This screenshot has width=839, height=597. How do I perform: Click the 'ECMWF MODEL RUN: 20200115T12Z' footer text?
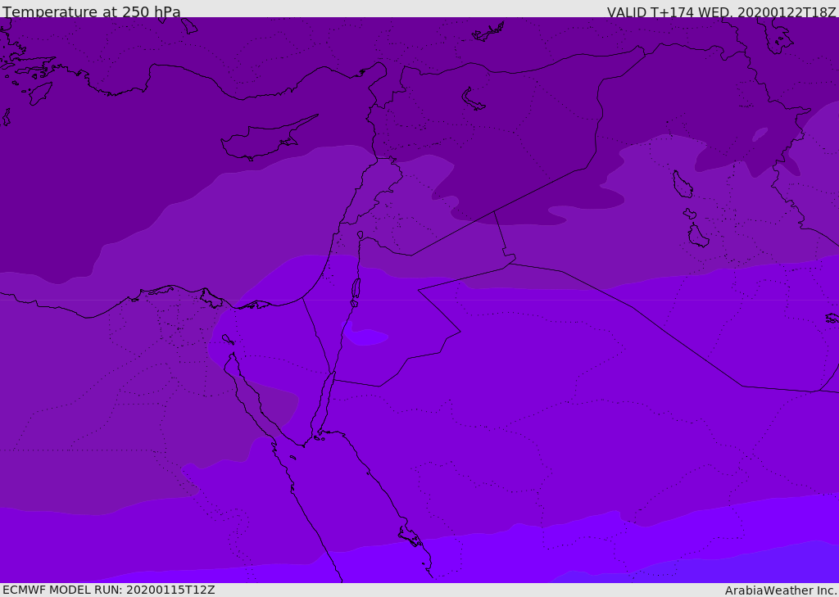109,590
